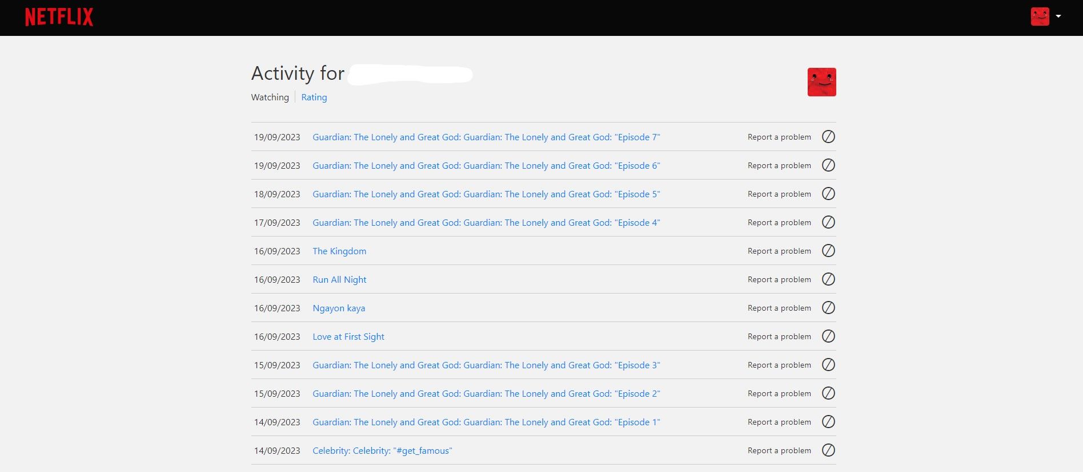The height and width of the screenshot is (472, 1083).
Task: Report a problem for Guardian Episode 1
Action: click(x=779, y=422)
